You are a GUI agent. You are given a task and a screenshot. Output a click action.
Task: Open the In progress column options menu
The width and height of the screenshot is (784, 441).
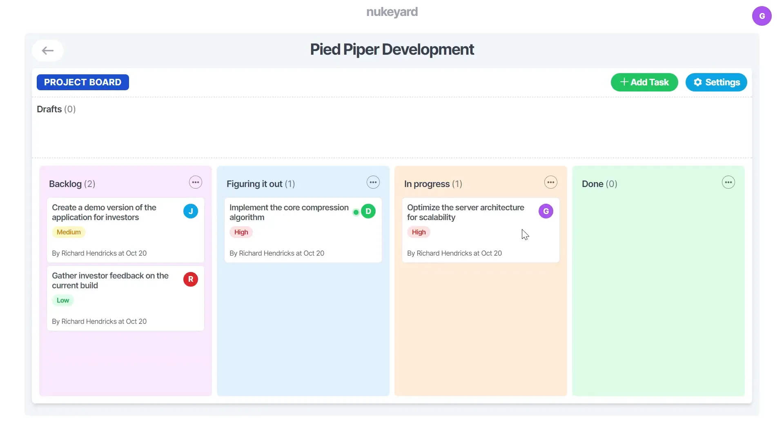[550, 183]
